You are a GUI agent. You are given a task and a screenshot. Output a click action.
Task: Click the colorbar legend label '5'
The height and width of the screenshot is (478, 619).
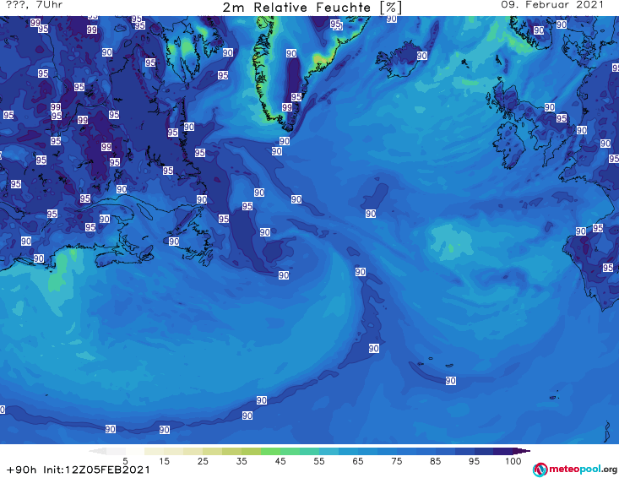coord(125,461)
